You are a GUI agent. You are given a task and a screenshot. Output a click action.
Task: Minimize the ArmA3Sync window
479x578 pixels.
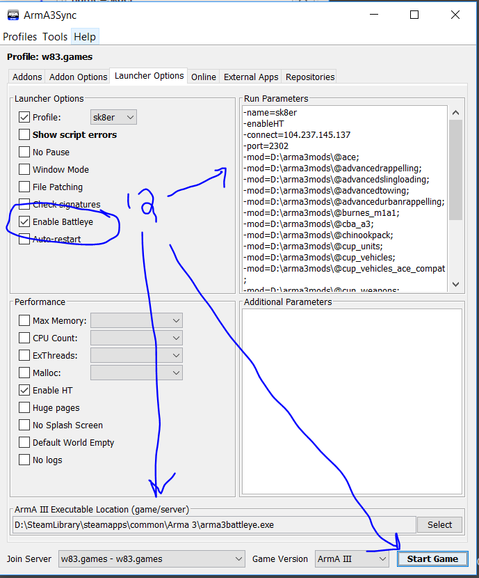tap(374, 15)
